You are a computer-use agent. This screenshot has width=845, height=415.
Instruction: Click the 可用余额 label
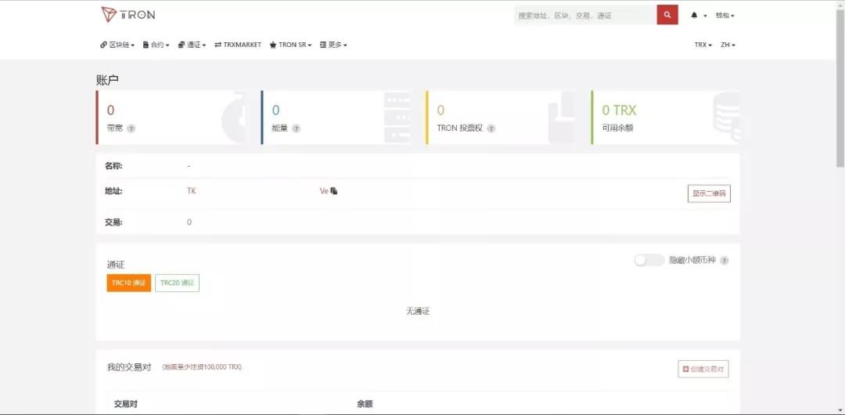[x=617, y=128]
